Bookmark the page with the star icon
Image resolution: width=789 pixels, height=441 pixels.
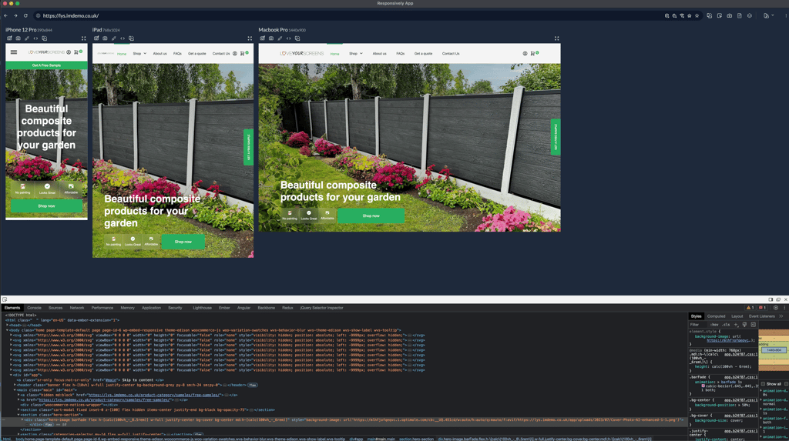click(697, 15)
